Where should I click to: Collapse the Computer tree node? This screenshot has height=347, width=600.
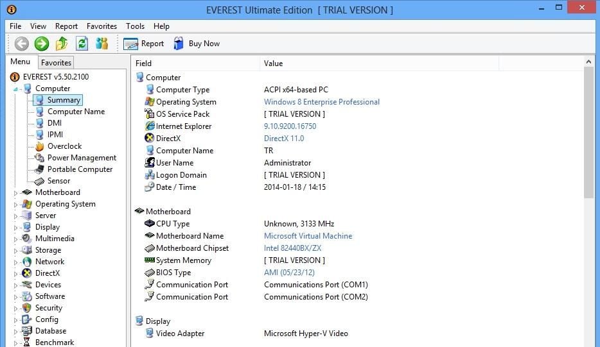15,89
